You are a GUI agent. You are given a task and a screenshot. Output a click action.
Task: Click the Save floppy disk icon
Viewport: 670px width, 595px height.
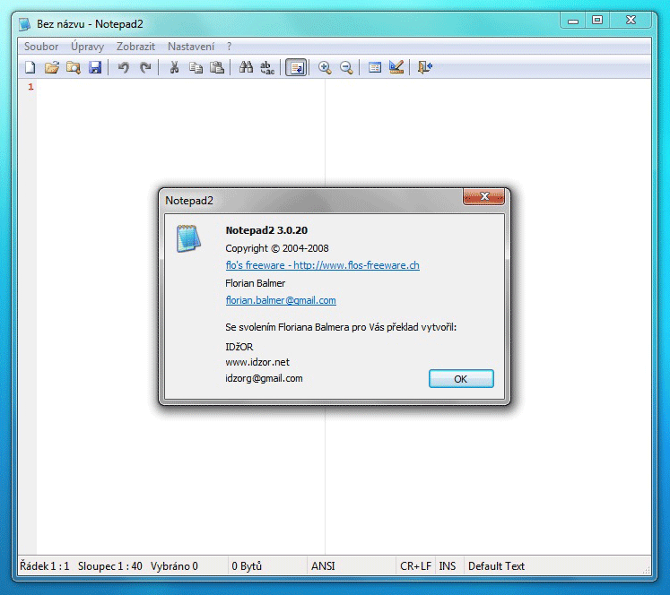(95, 67)
